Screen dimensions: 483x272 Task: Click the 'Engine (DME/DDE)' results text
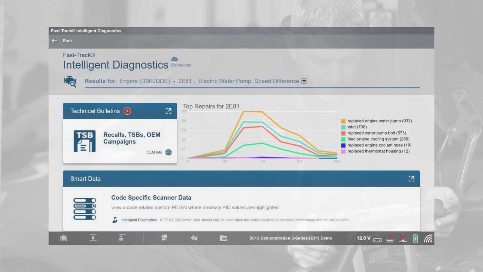tap(145, 81)
